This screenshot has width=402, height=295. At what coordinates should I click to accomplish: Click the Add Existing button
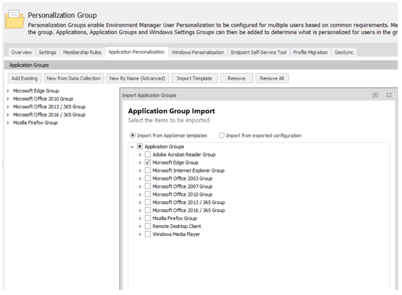(x=25, y=78)
